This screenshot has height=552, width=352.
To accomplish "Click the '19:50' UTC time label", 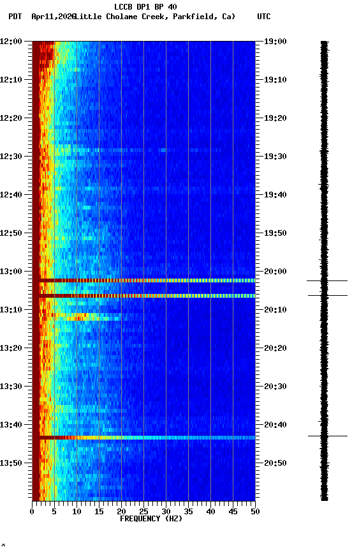I will 275,233.
